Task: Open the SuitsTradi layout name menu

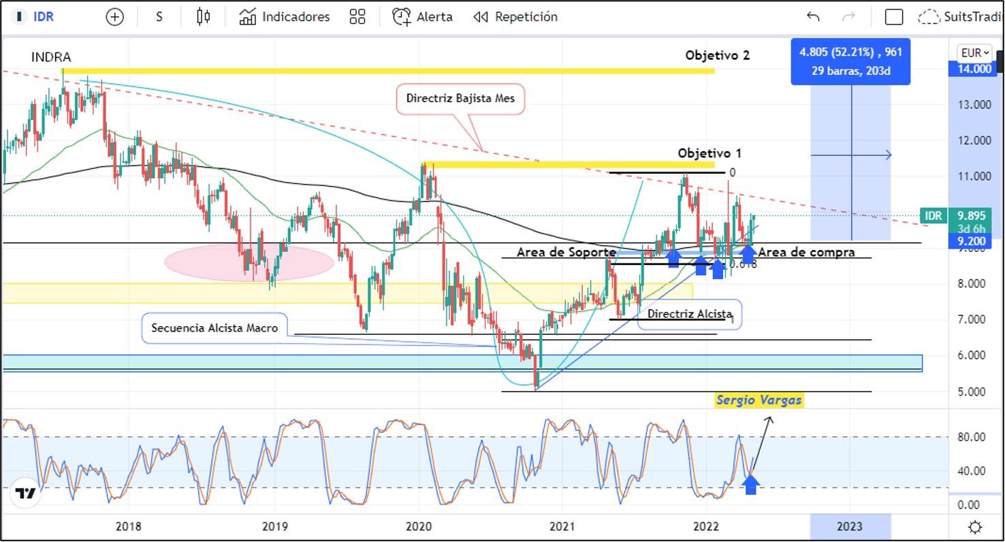Action: [972, 17]
